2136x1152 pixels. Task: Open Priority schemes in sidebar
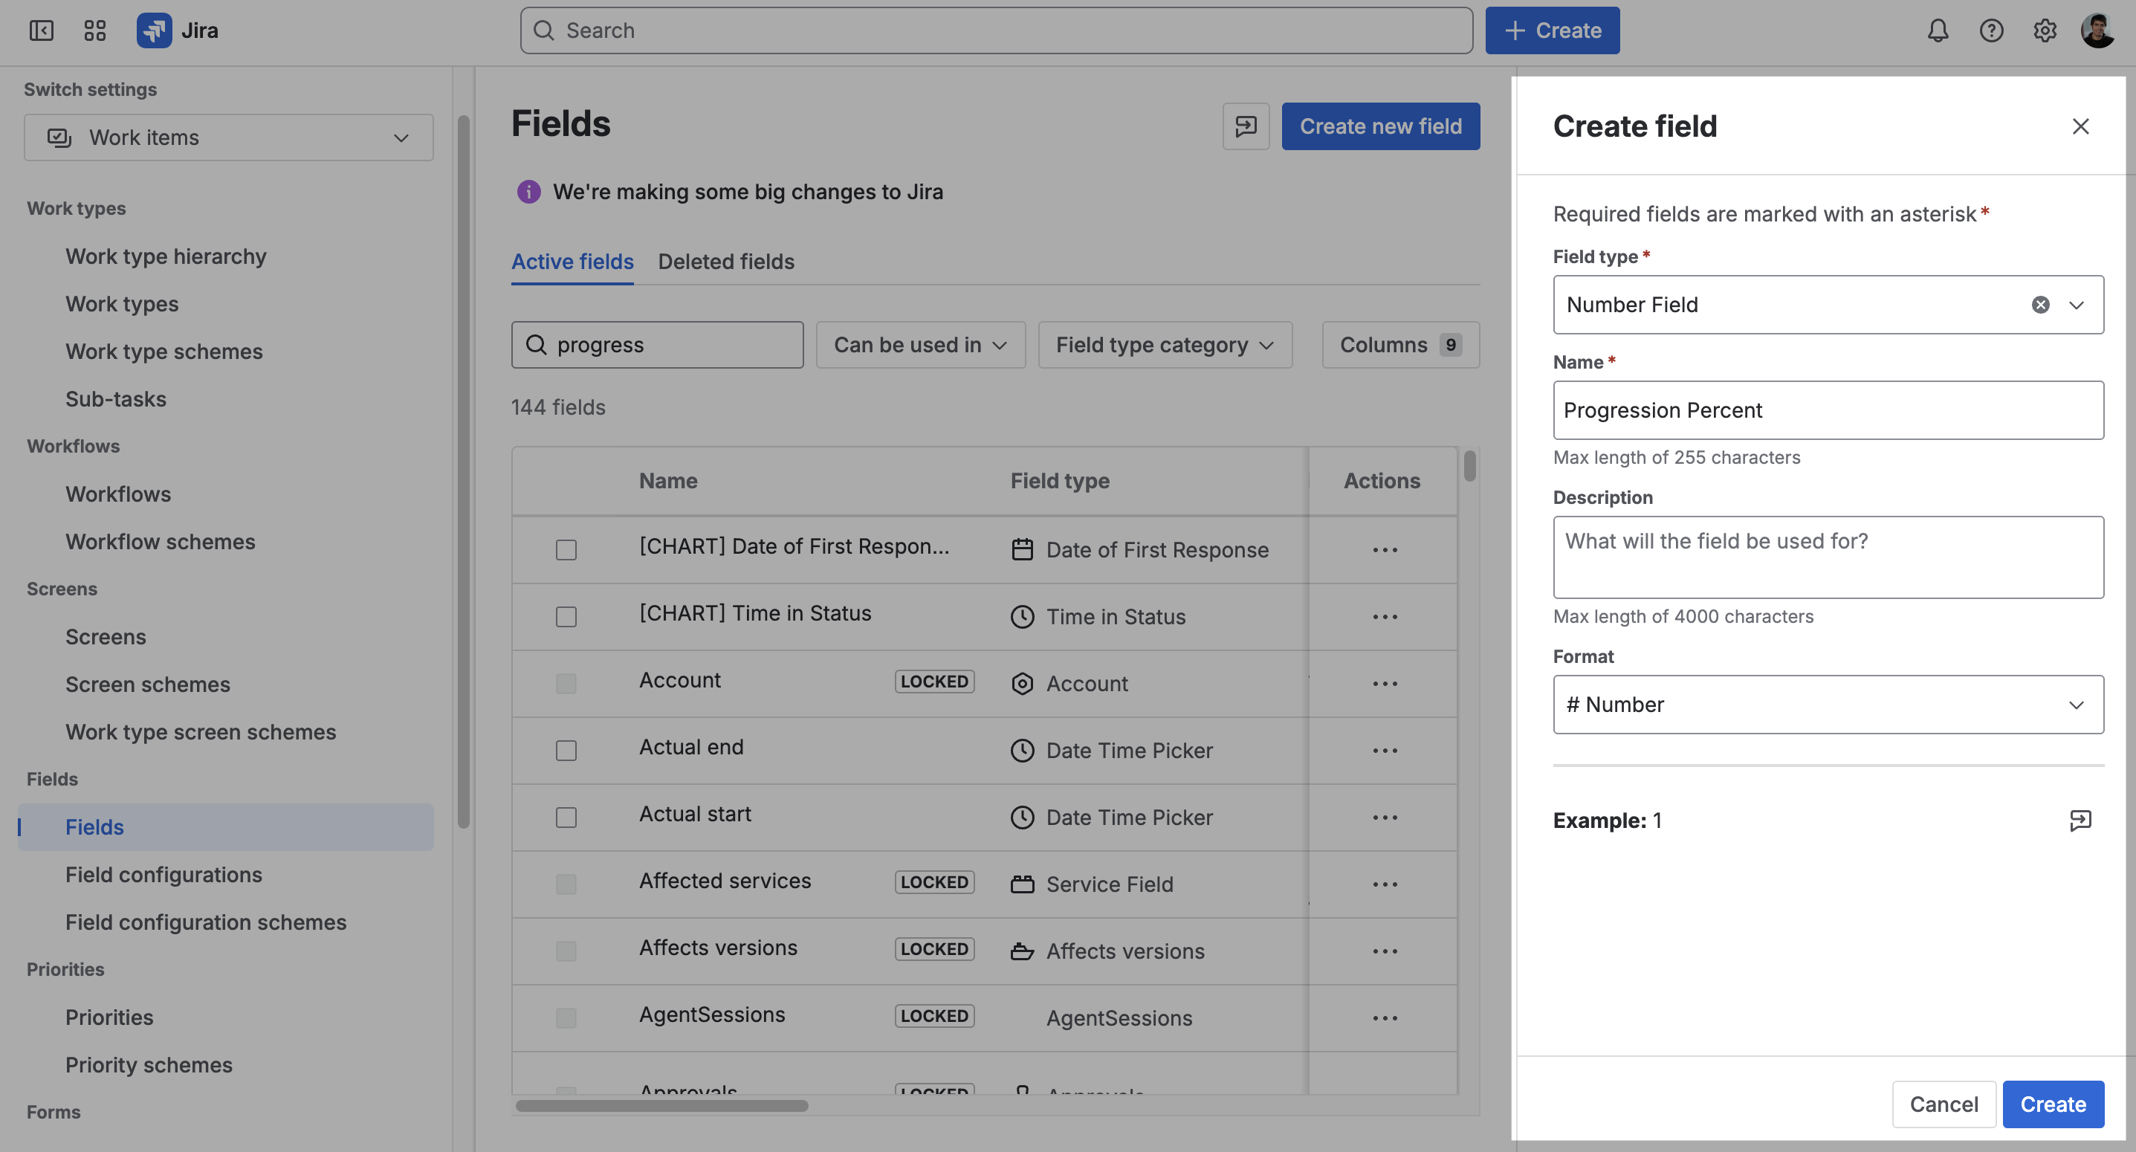149,1066
